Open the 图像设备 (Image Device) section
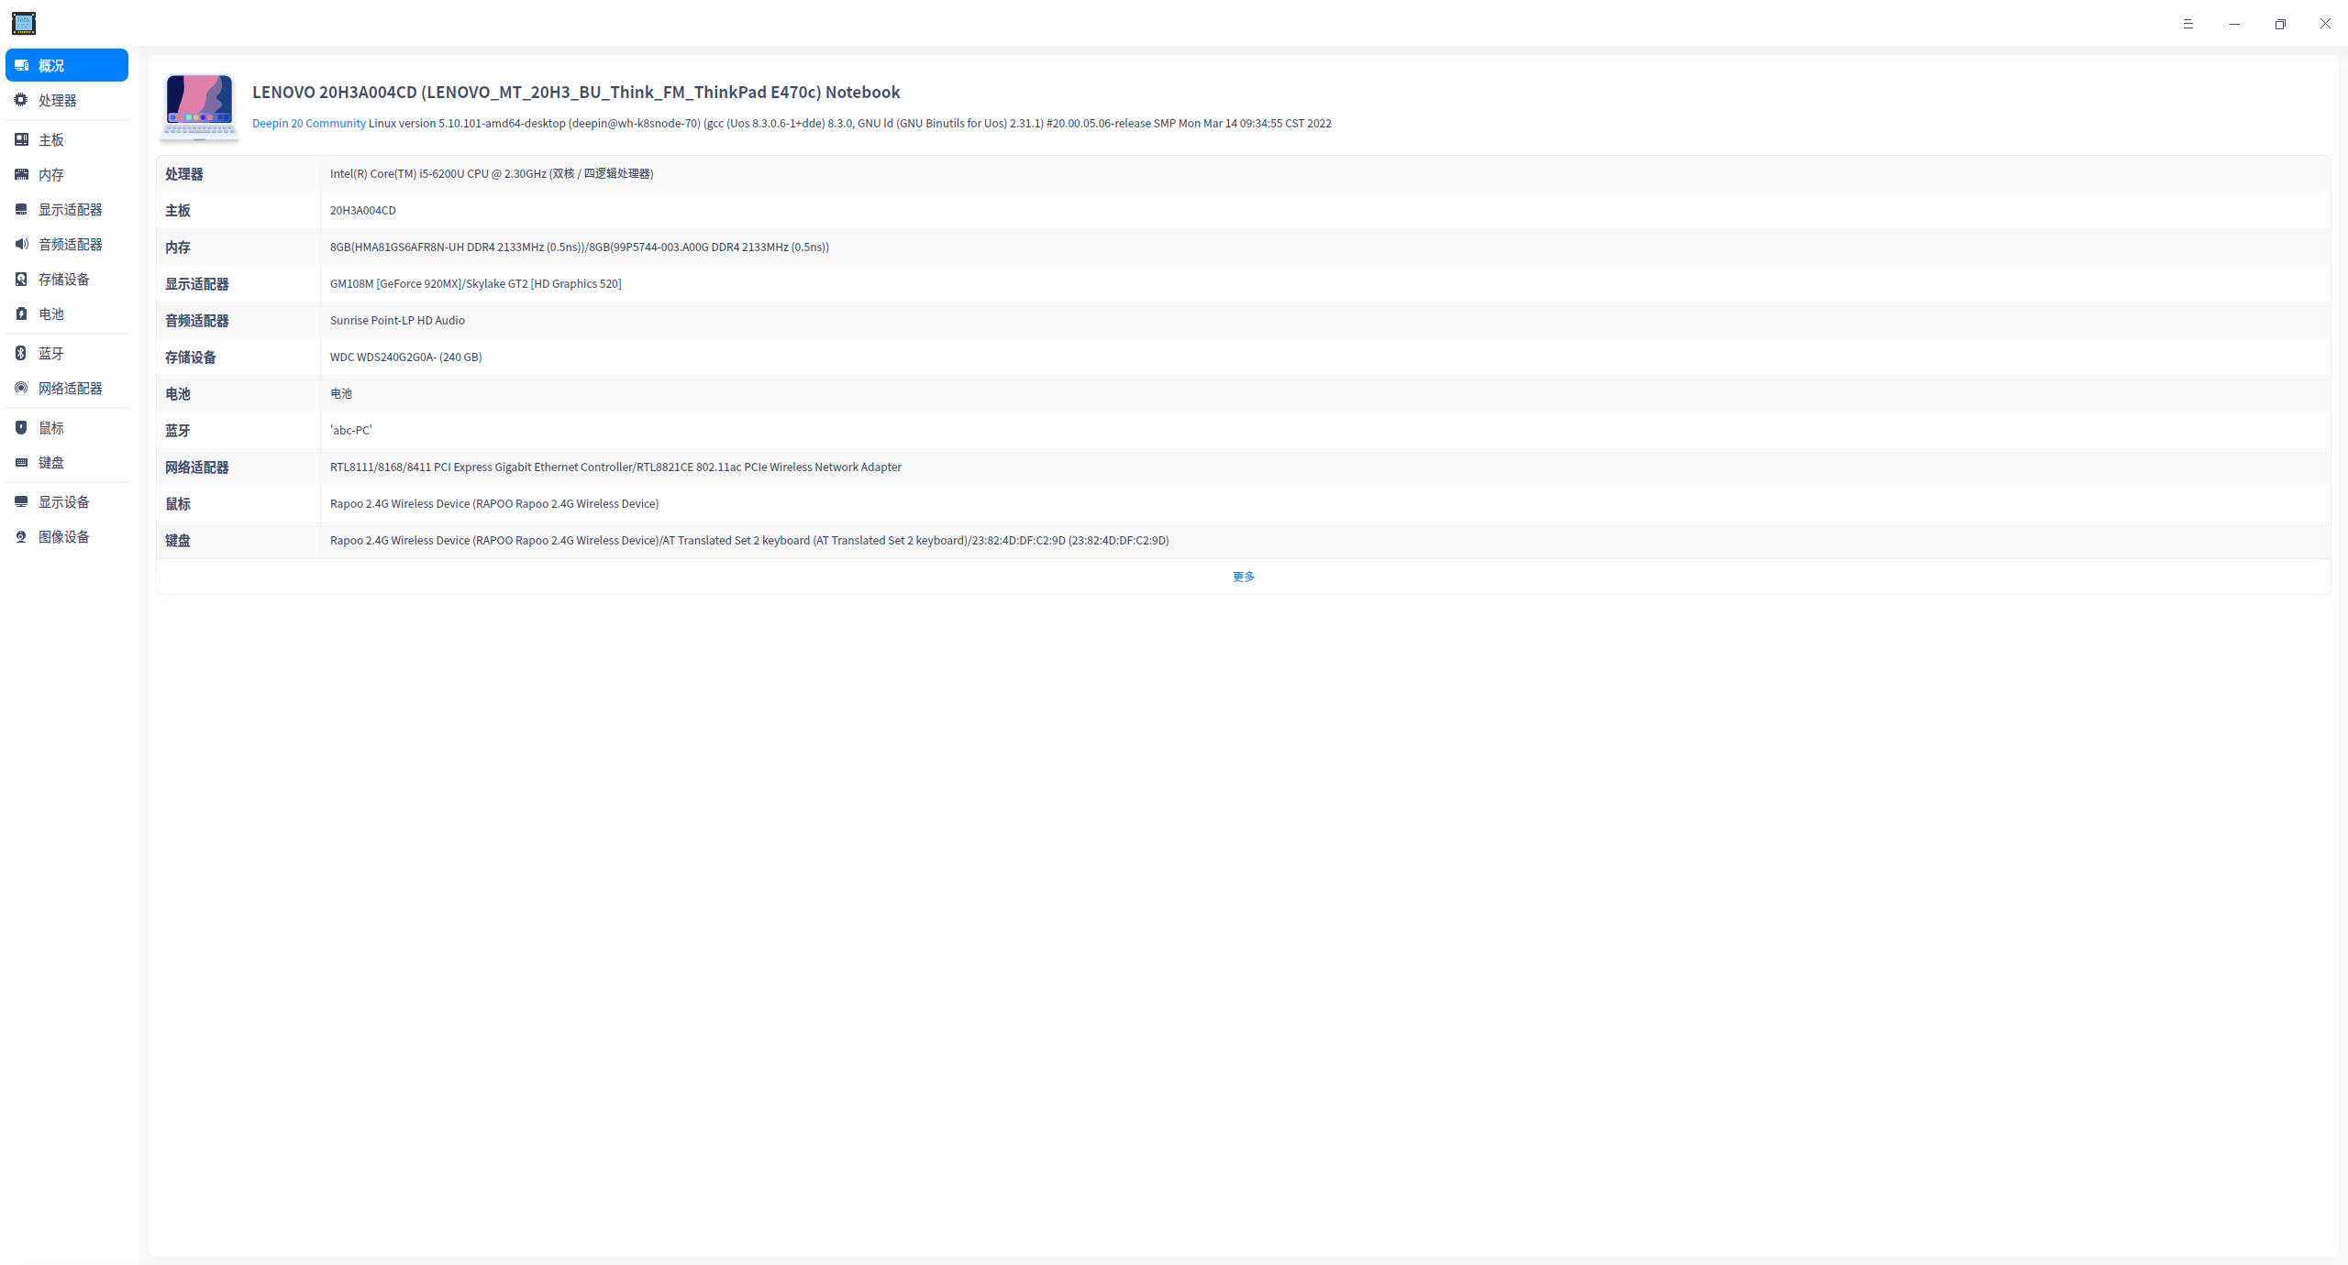This screenshot has width=2348, height=1265. [66, 536]
